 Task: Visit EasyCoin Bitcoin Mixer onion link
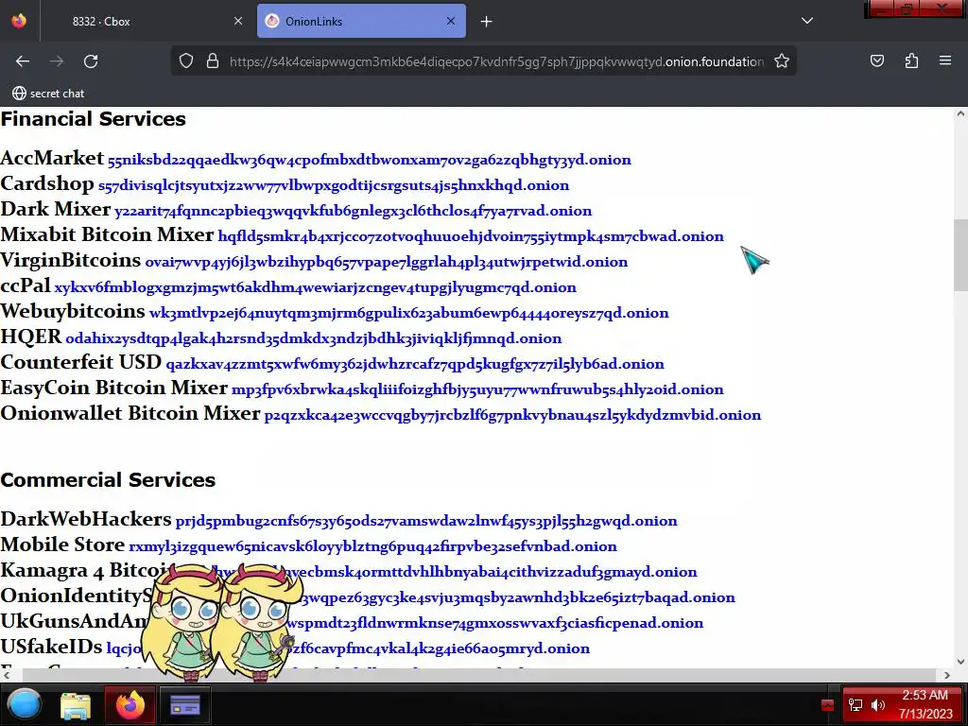pyautogui.click(x=477, y=389)
